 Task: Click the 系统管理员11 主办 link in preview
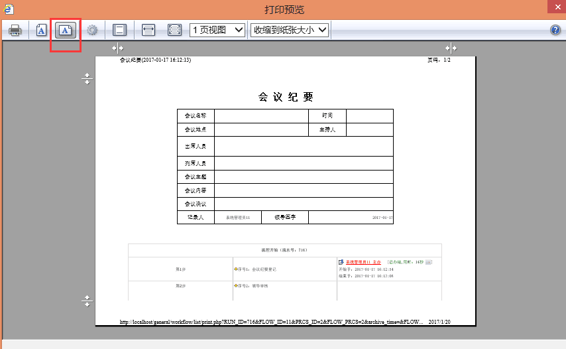tap(363, 262)
